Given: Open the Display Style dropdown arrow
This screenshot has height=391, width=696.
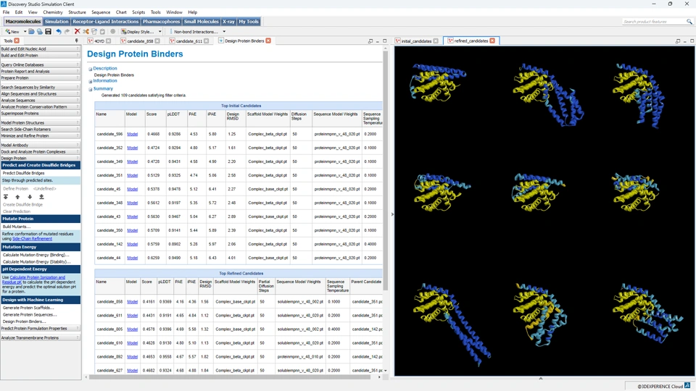Looking at the screenshot, I should pos(159,31).
